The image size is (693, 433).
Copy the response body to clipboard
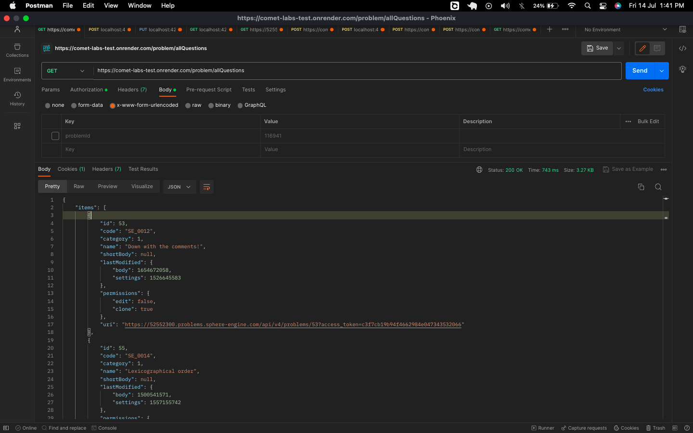tap(641, 187)
